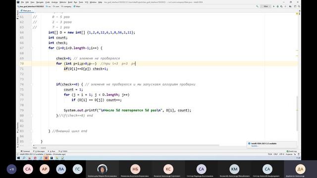Viewport: 317px width, 178px height.
Task: Select the НБ participant tile
Action: point(135,169)
